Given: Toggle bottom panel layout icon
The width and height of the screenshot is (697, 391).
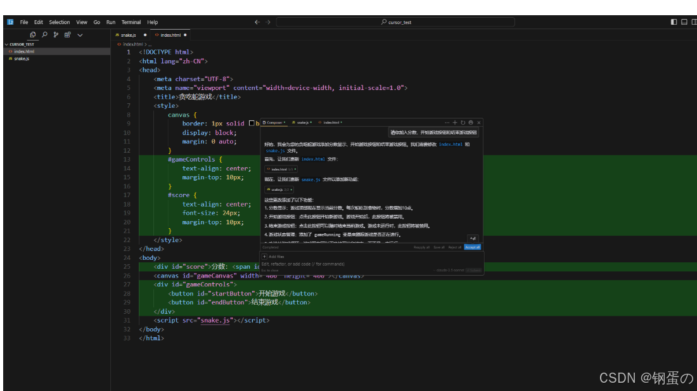Looking at the screenshot, I should [x=684, y=22].
